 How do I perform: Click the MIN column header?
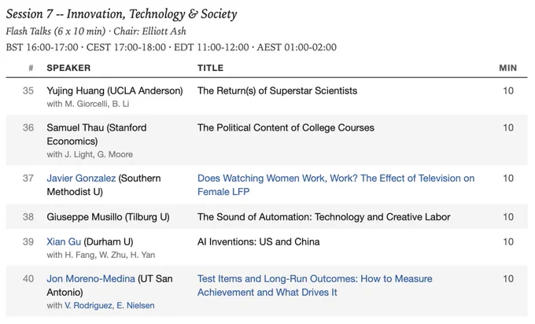[x=507, y=68]
